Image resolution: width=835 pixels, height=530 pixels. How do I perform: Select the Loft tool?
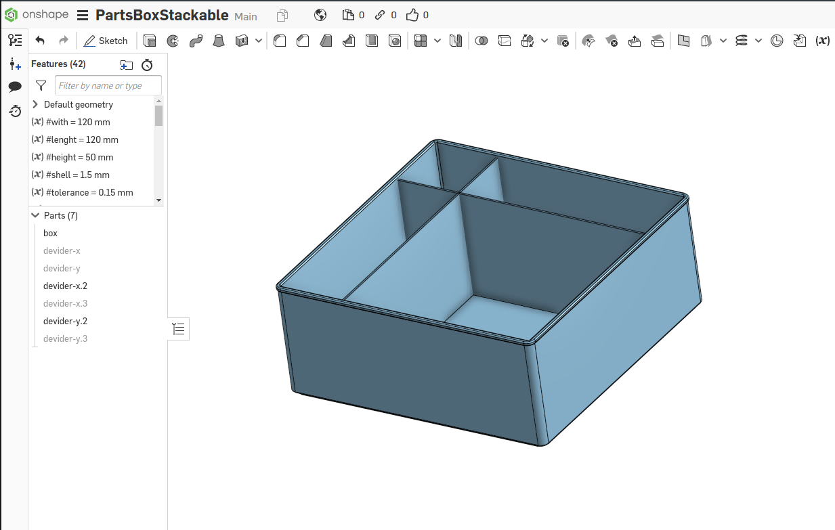point(219,41)
